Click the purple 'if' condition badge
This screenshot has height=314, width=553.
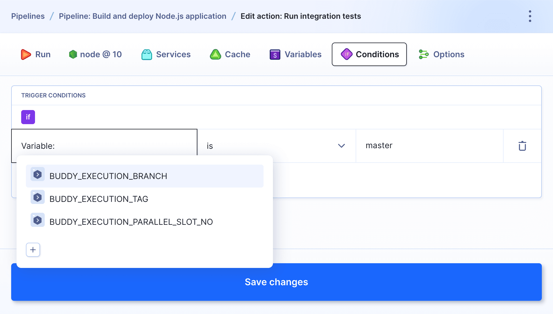click(28, 117)
